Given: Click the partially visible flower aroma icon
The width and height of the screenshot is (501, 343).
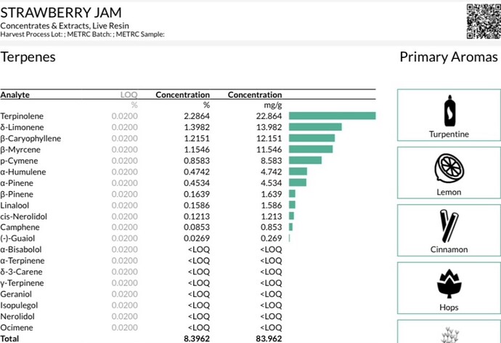Looking at the screenshot, I should click(449, 335).
